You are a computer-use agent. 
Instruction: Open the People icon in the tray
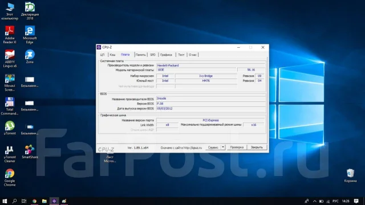point(307,201)
